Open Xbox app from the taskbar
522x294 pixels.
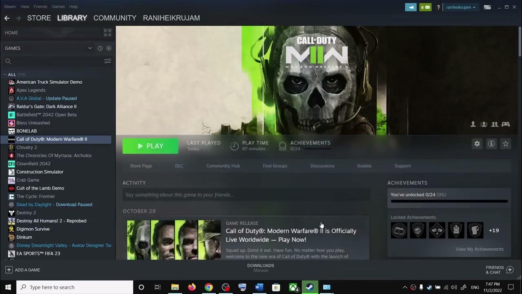(x=293, y=287)
